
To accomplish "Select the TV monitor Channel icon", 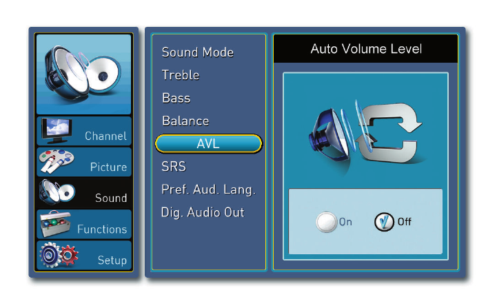I will tap(57, 130).
